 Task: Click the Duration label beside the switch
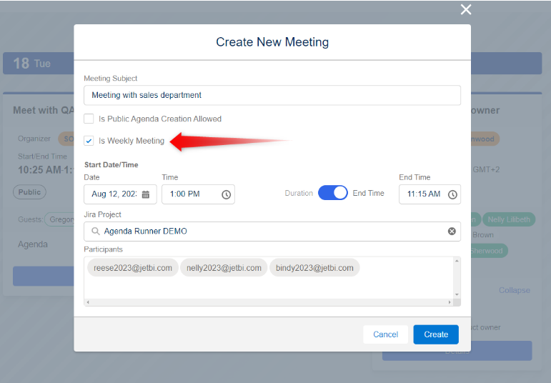(299, 193)
